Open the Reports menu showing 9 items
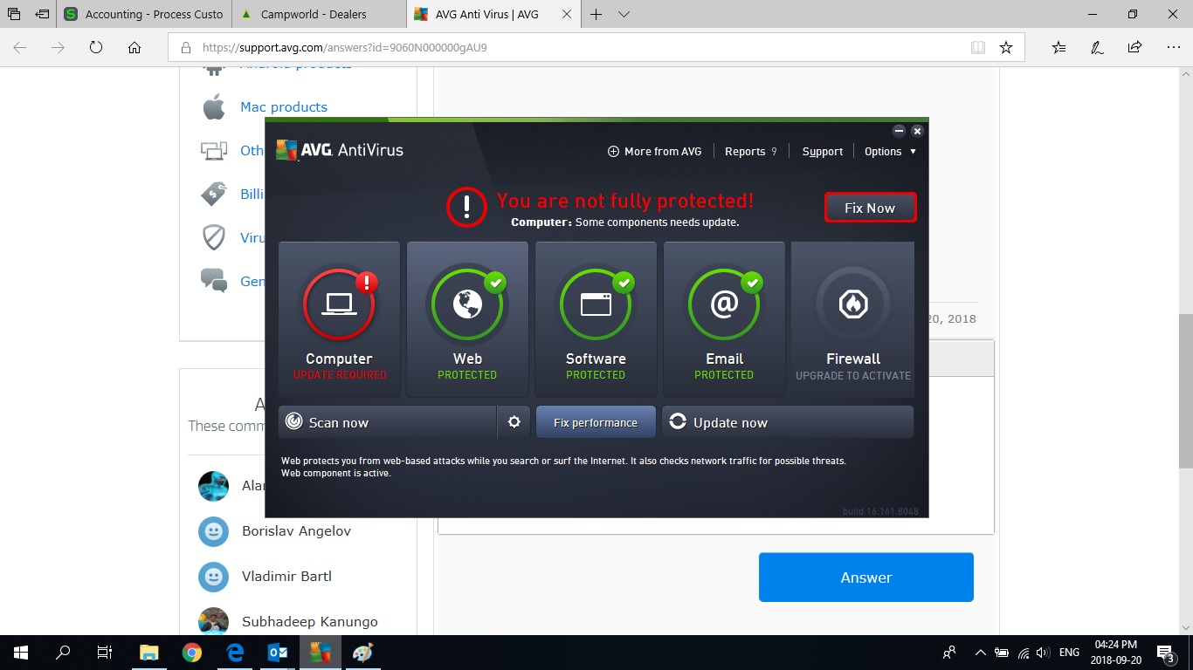This screenshot has height=670, width=1193. [749, 151]
